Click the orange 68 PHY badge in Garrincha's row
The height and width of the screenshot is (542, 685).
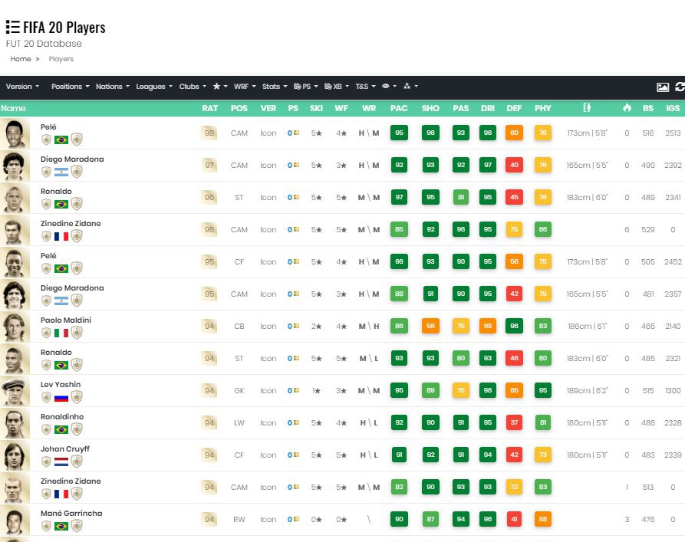(x=543, y=519)
